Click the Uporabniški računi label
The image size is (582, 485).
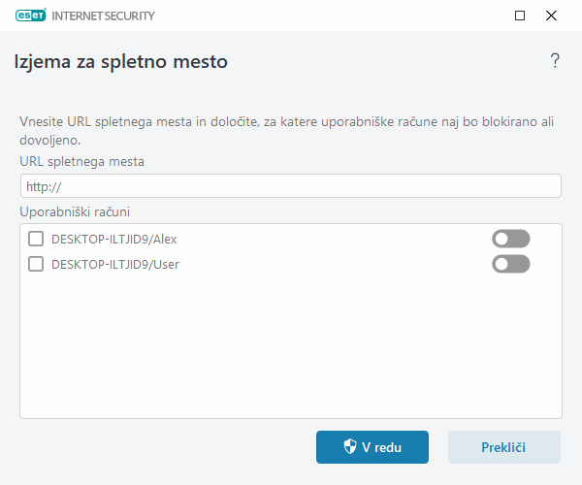(x=75, y=211)
